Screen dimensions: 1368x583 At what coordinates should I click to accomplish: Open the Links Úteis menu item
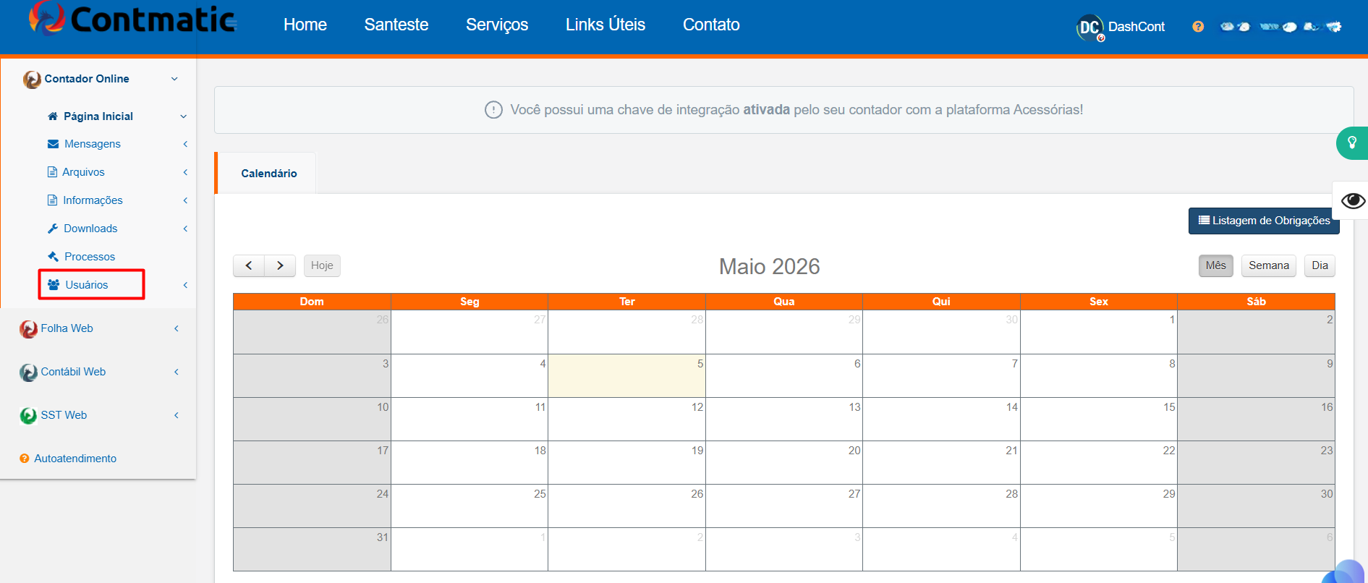pyautogui.click(x=606, y=25)
